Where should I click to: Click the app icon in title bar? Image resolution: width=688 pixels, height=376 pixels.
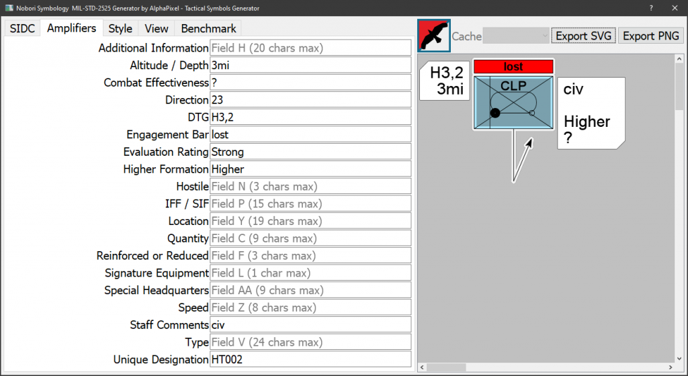point(9,8)
